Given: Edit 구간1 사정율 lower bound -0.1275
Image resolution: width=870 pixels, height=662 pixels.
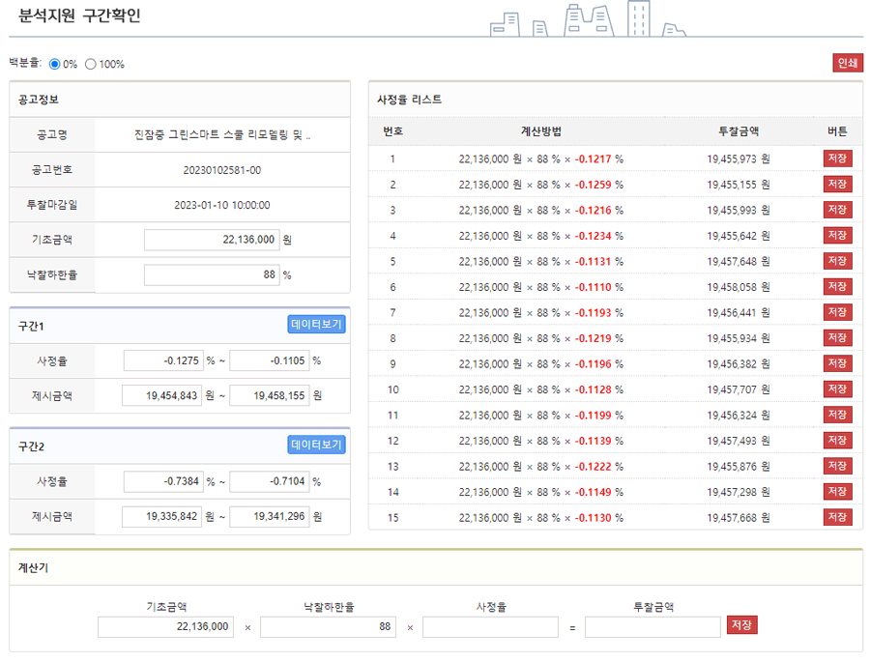Looking at the screenshot, I should (x=162, y=360).
